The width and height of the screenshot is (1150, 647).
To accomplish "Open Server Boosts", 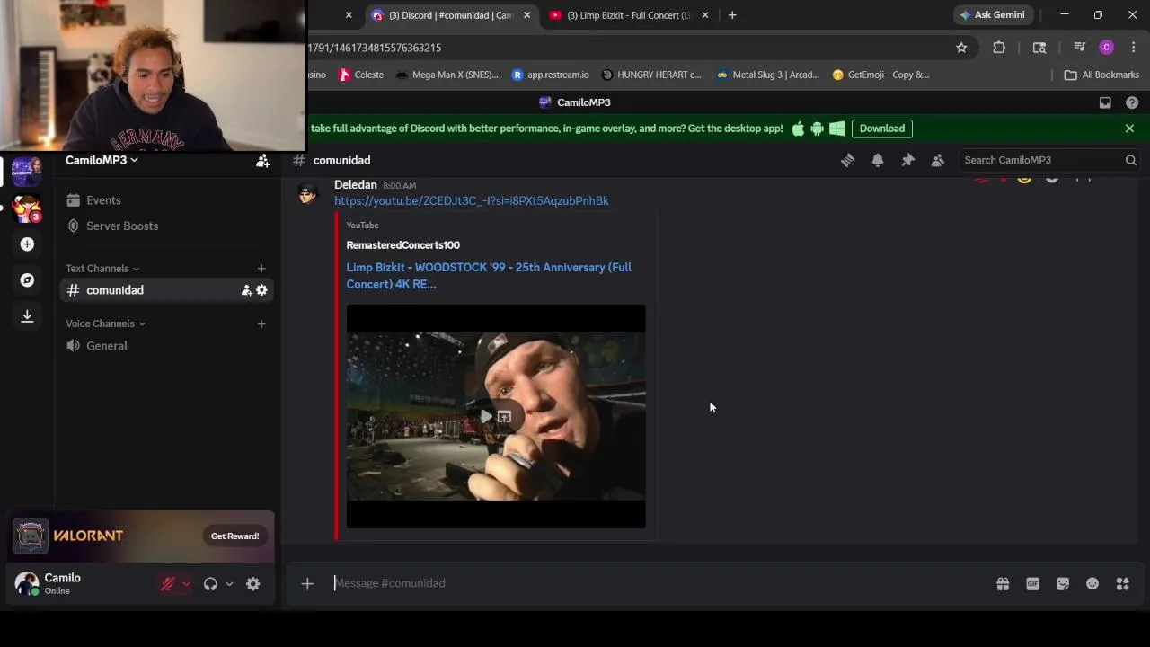I will [166, 226].
